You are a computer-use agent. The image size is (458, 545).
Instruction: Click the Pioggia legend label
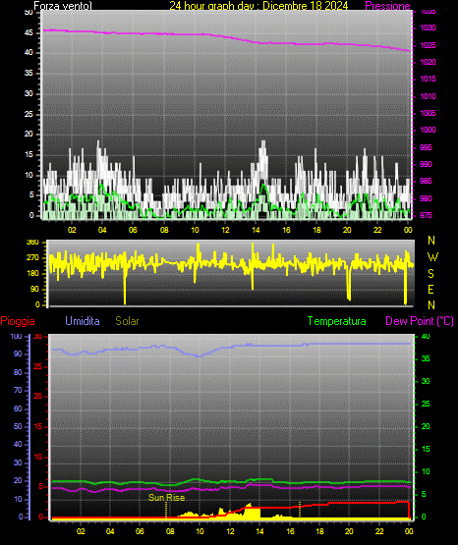18,321
